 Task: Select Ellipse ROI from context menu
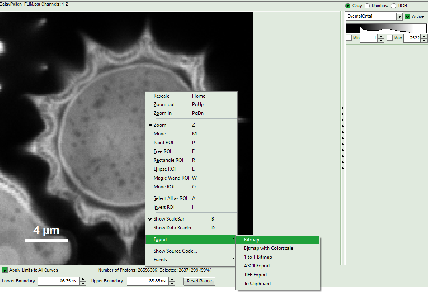164,169
